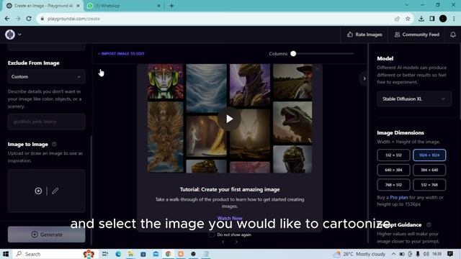
Task: Select the Create an Image Playground AI tab
Action: 43,6
